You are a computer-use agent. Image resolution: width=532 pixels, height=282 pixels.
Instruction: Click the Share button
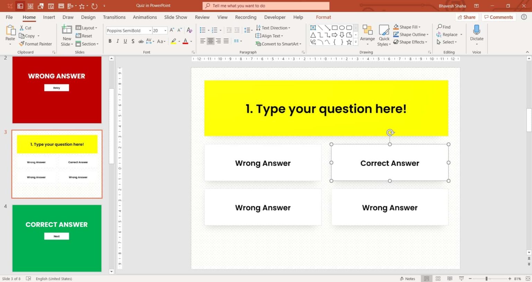pos(467,17)
